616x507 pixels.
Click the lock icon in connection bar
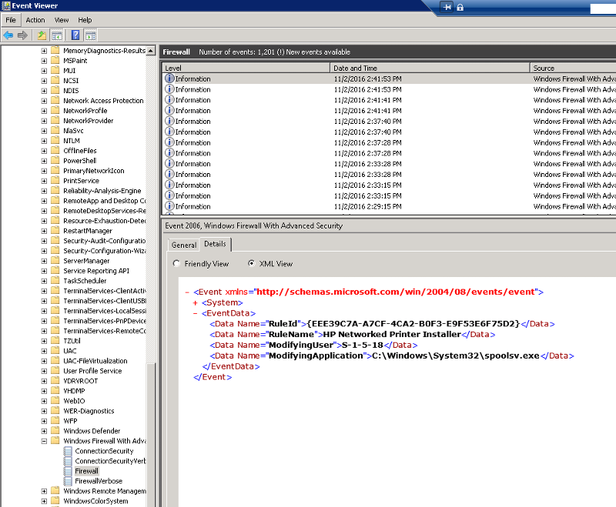460,7
